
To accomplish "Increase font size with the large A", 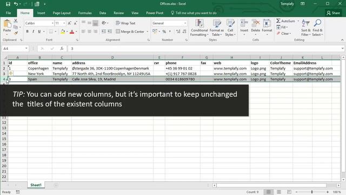I will coord(70,23).
